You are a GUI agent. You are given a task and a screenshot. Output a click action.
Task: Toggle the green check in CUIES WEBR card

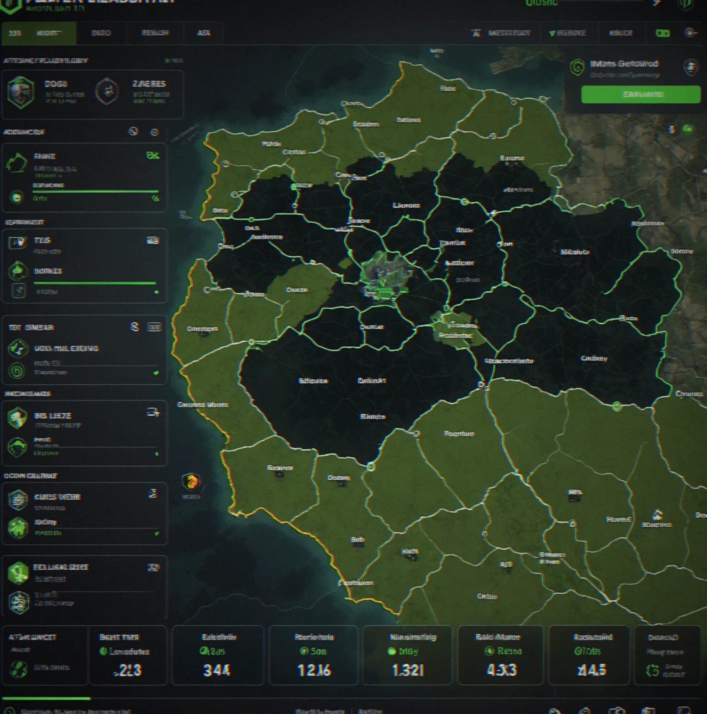[x=157, y=533]
